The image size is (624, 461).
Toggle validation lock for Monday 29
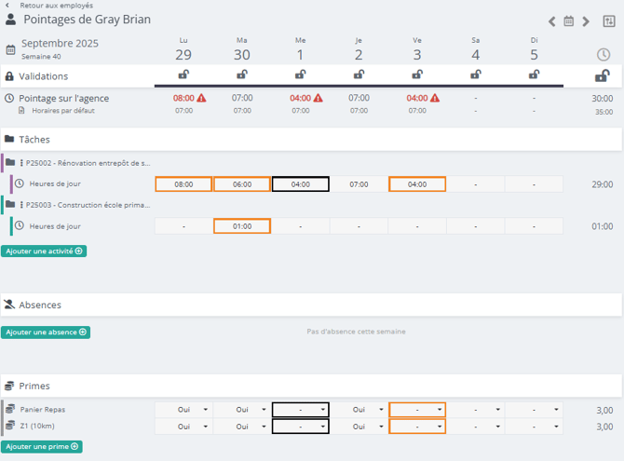tap(183, 75)
